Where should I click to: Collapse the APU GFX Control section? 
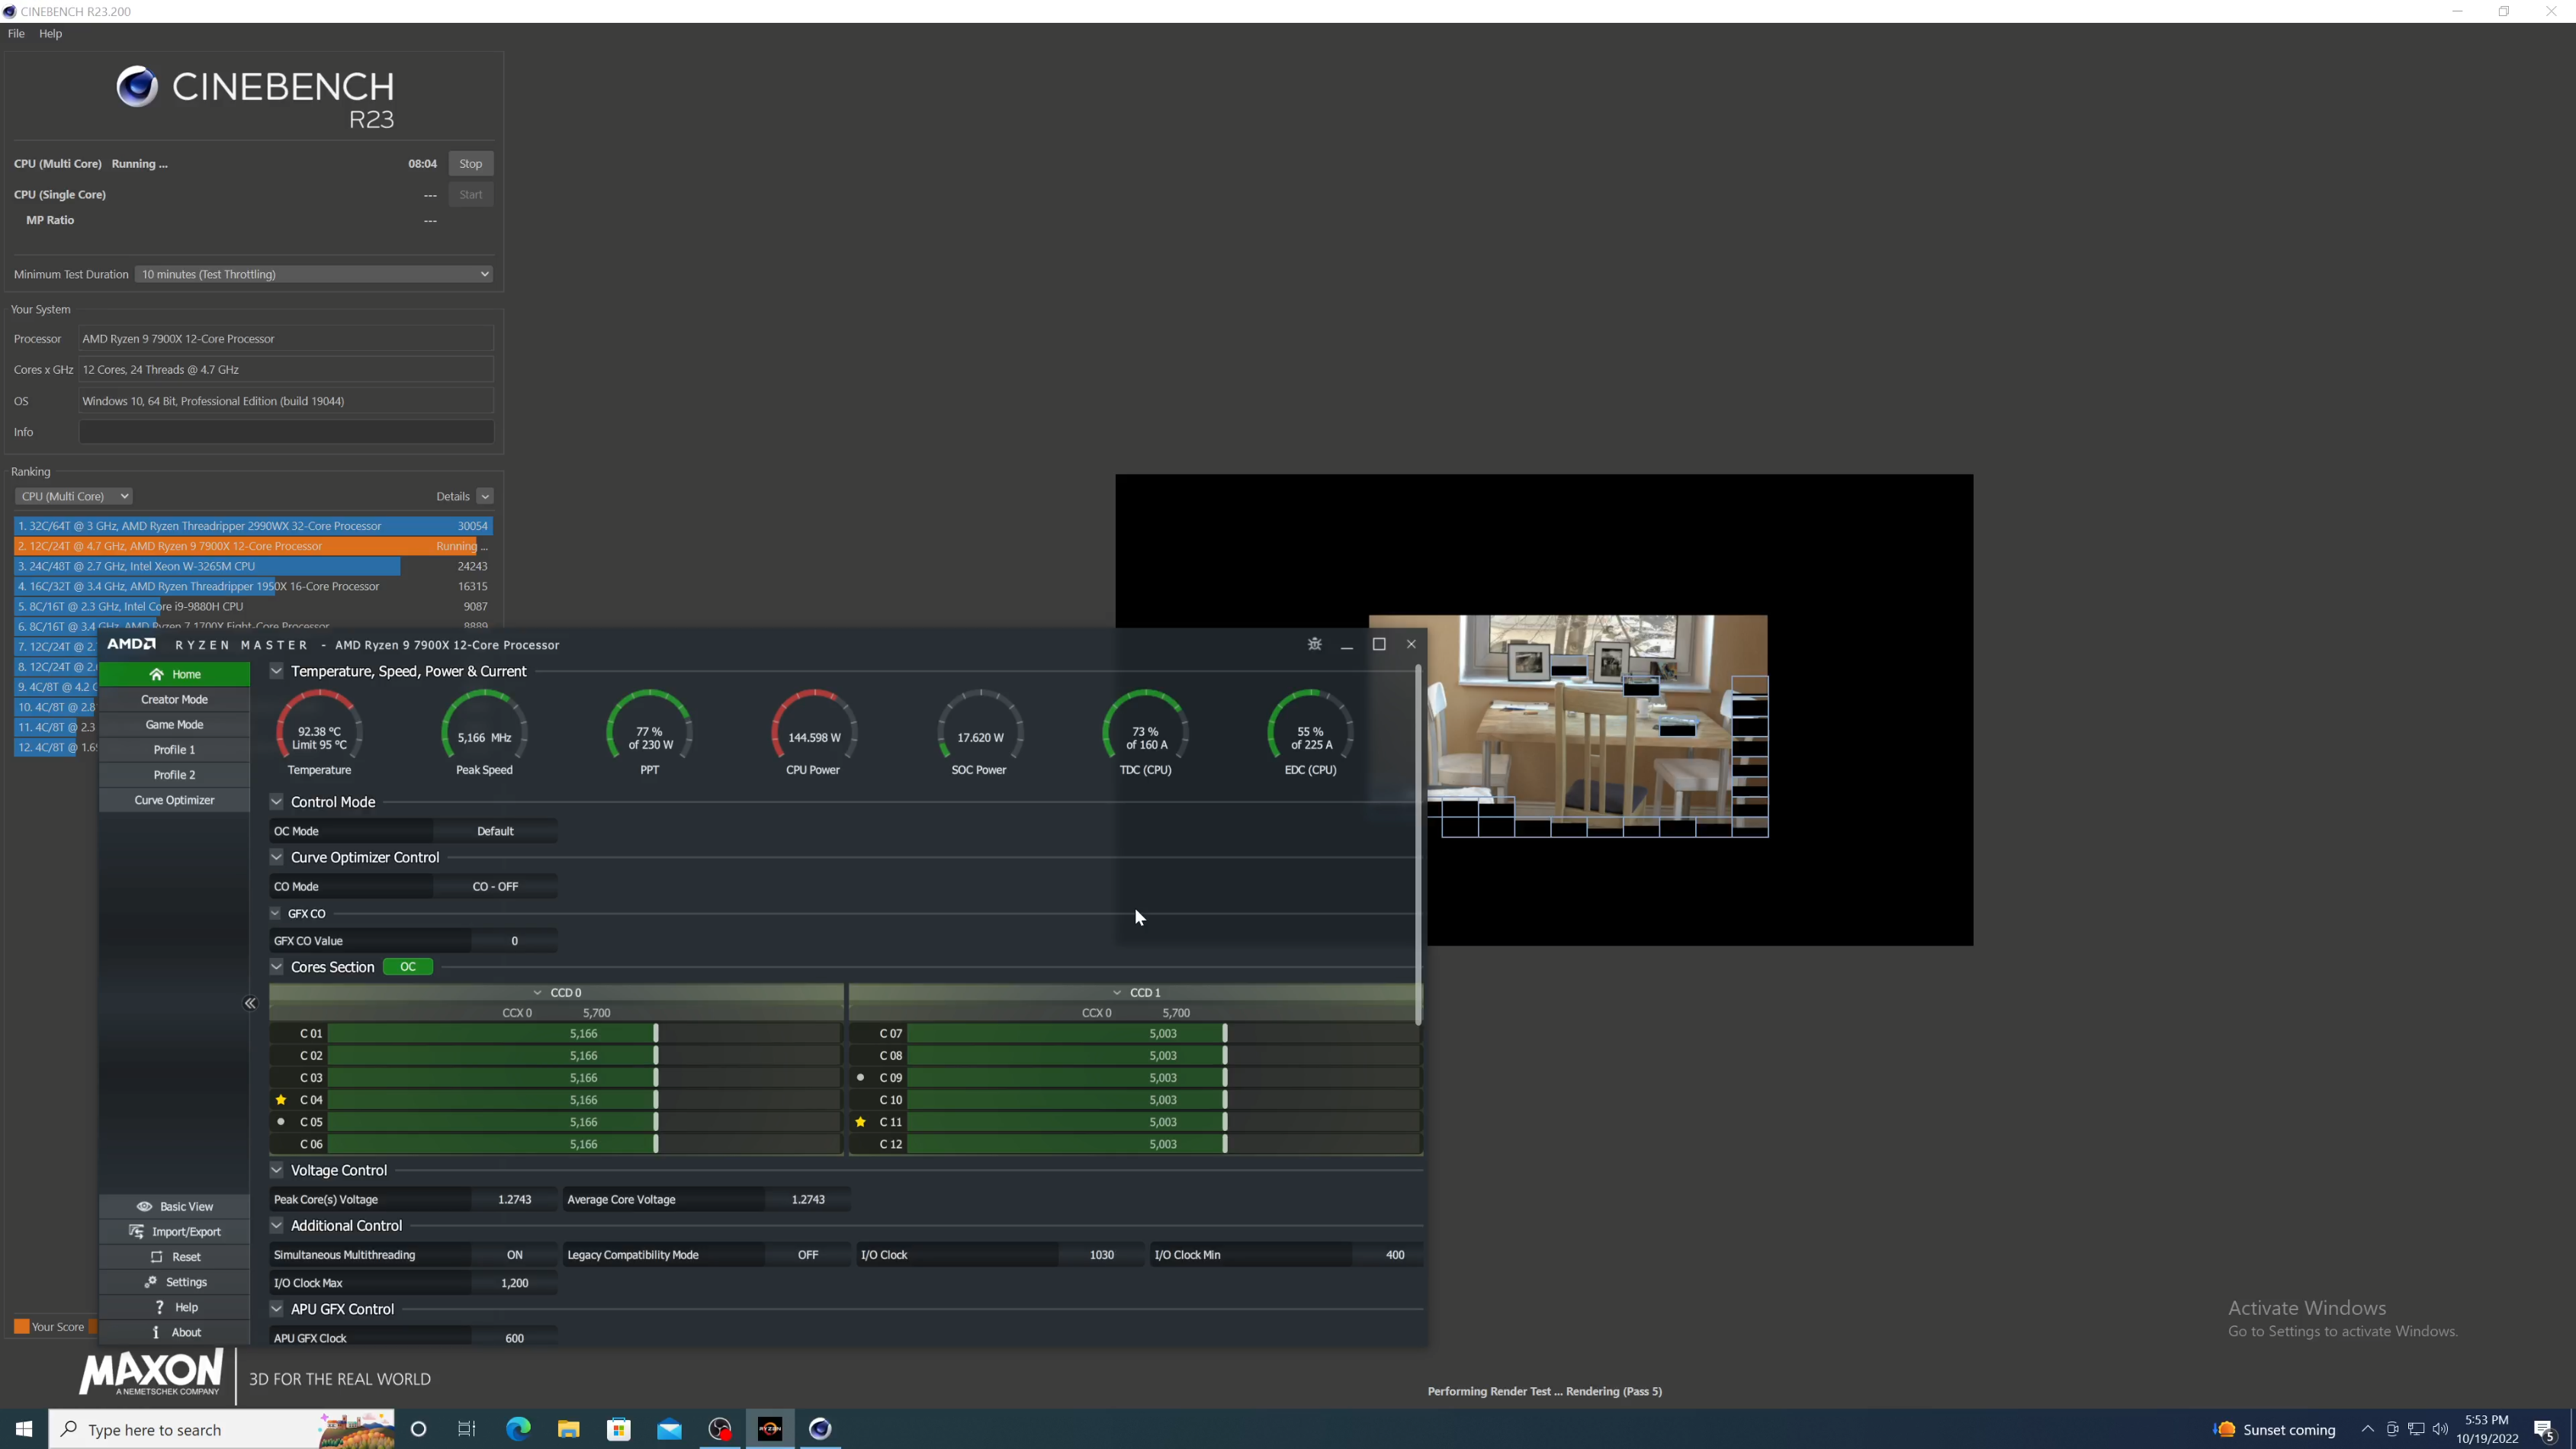[x=276, y=1309]
